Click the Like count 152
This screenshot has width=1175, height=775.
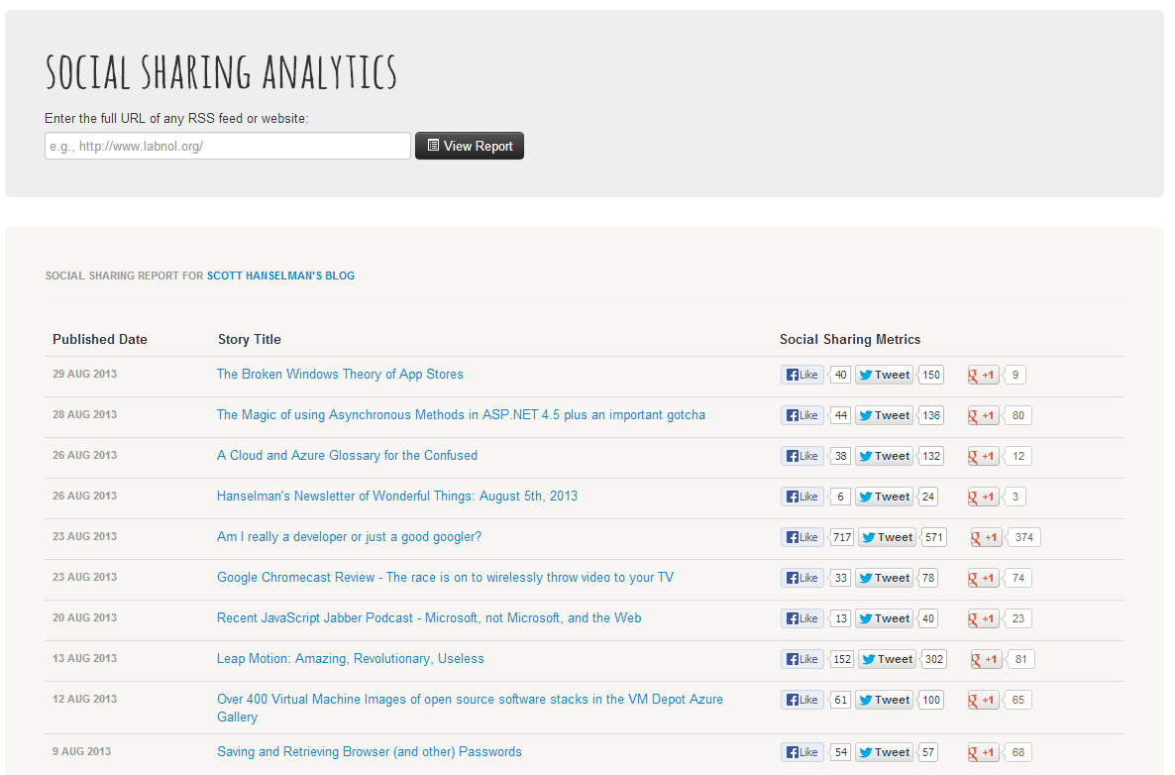[x=841, y=660]
